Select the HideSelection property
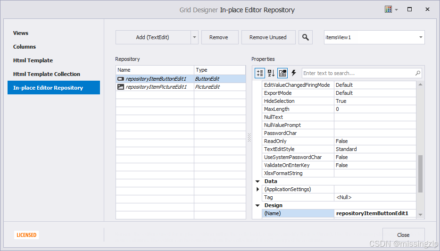 point(298,101)
